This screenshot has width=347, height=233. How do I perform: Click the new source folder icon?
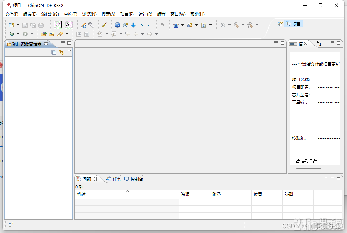coord(190,25)
